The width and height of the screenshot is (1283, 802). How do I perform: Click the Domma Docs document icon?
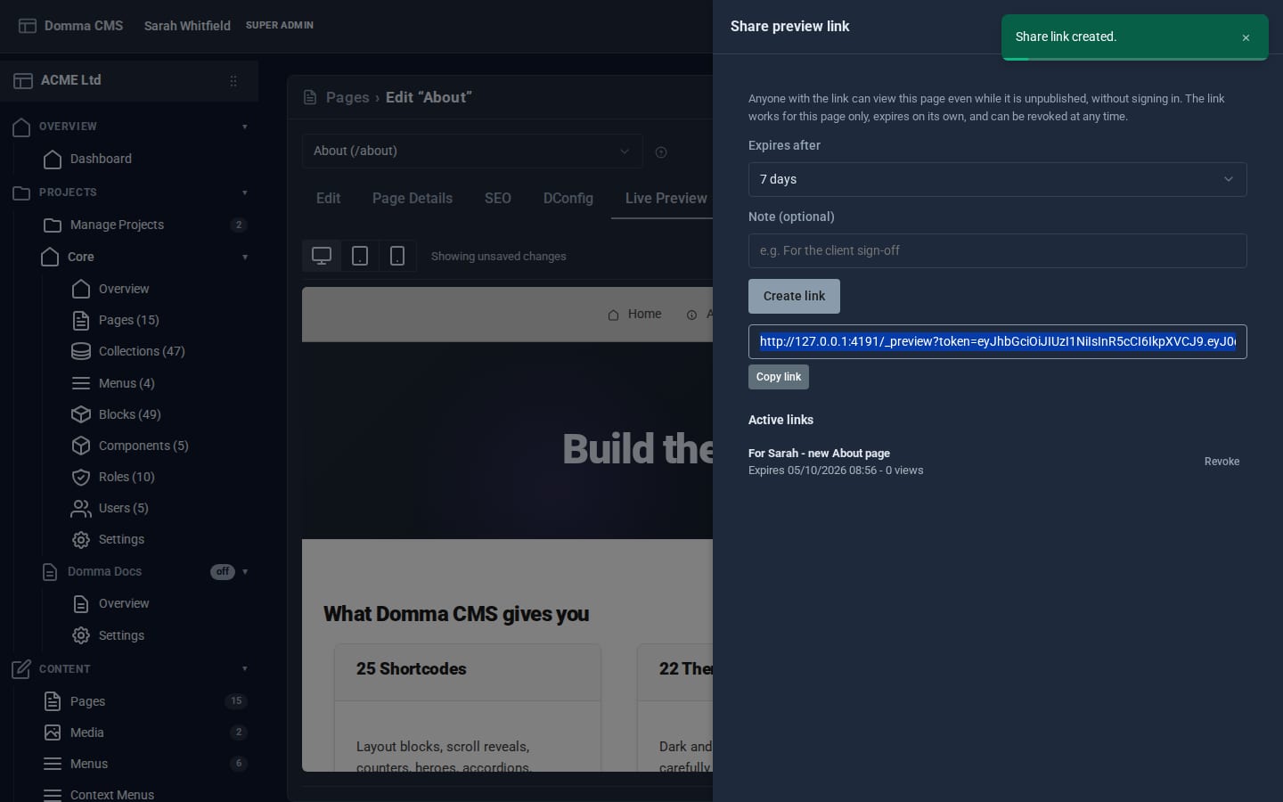50,572
